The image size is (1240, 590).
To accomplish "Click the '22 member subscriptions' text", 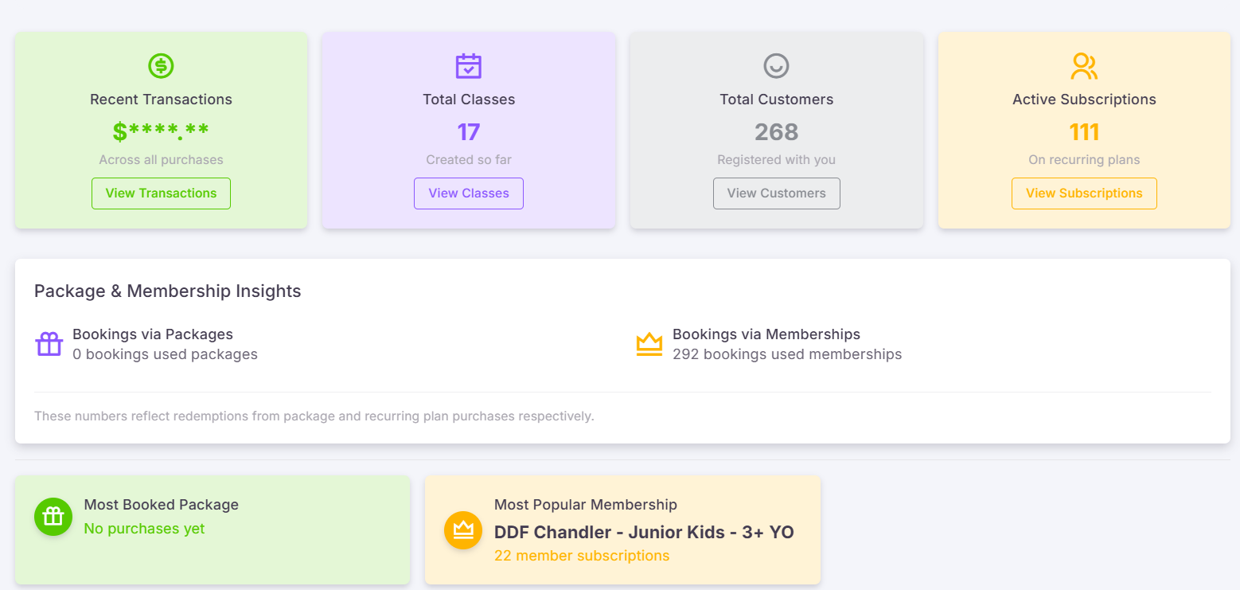I will (x=582, y=556).
